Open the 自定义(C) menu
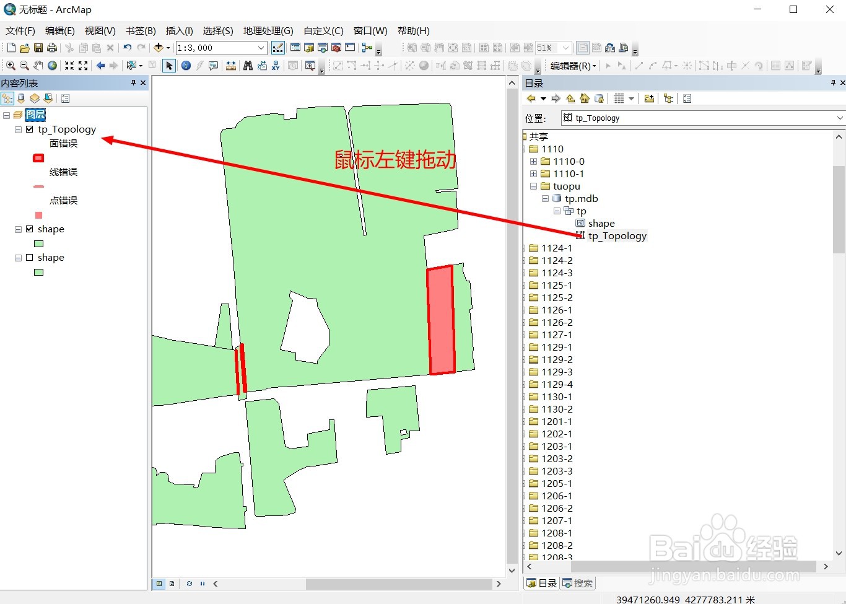The width and height of the screenshot is (846, 604). [323, 30]
